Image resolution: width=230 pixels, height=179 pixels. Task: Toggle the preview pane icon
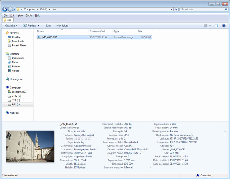pos(217,25)
